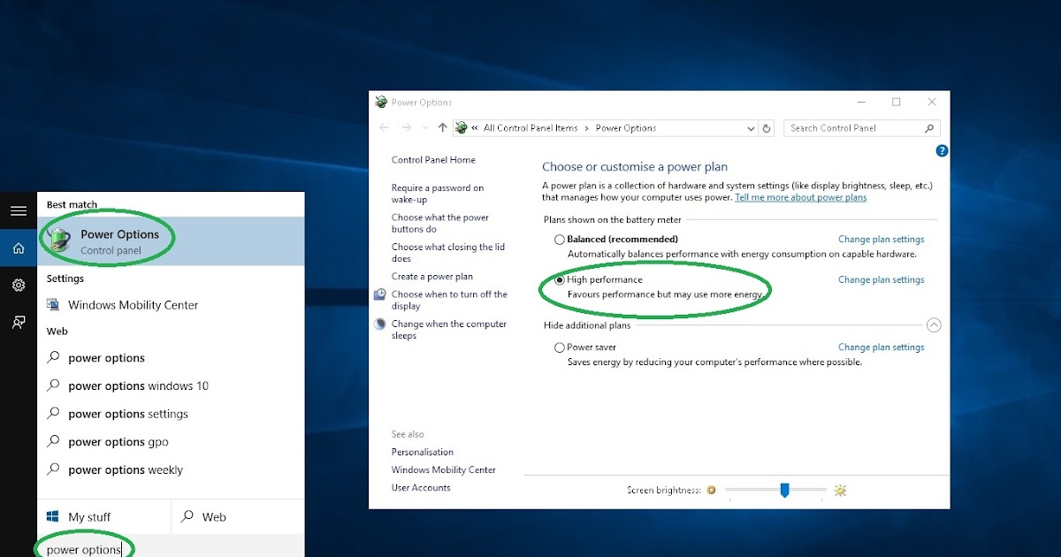
Task: Open Choose what closing the lid does
Action: point(448,253)
